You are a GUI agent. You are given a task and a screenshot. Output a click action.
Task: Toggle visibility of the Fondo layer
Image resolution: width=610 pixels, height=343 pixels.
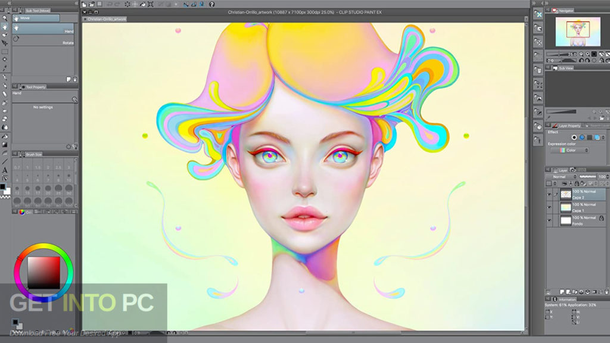click(548, 220)
